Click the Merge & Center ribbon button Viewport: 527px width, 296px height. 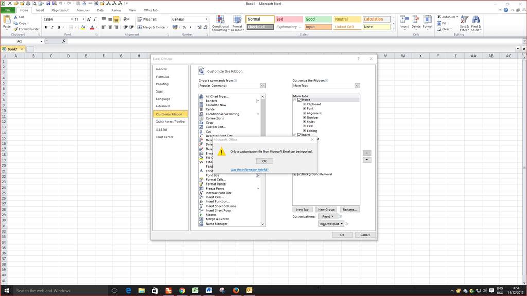(x=152, y=27)
